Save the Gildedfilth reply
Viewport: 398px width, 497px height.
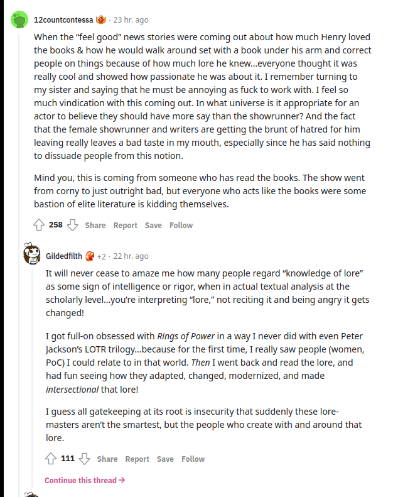[165, 459]
